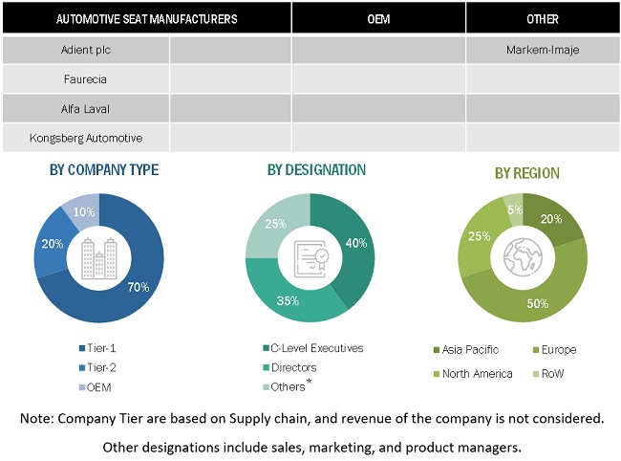This screenshot has width=621, height=461.
Task: Click the Adient plc table cell
Action: click(x=86, y=50)
